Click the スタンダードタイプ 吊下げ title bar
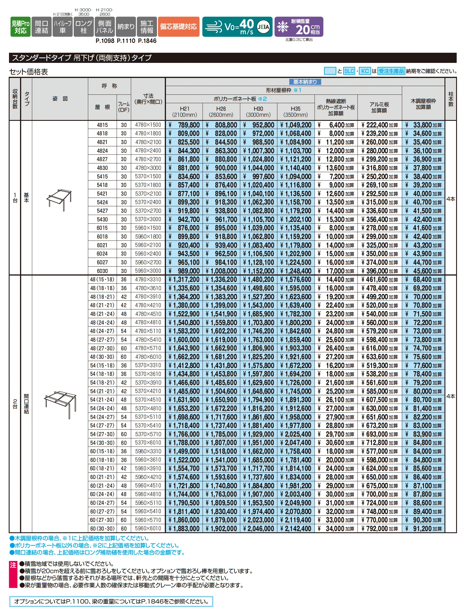This screenshot has height=614, width=468. (x=233, y=58)
